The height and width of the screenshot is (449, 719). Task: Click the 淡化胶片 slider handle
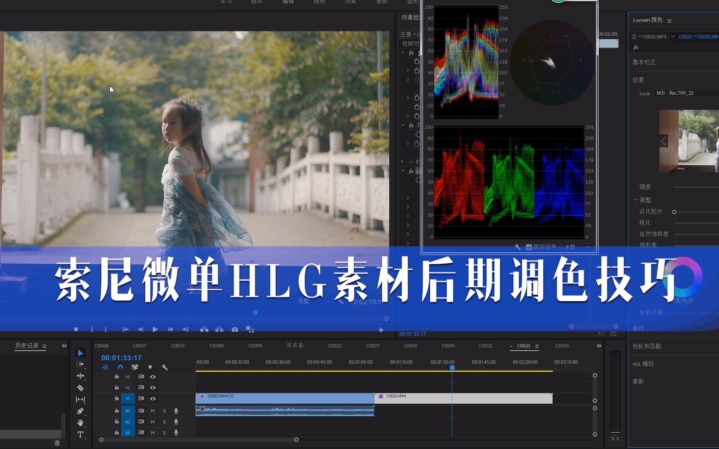point(674,211)
